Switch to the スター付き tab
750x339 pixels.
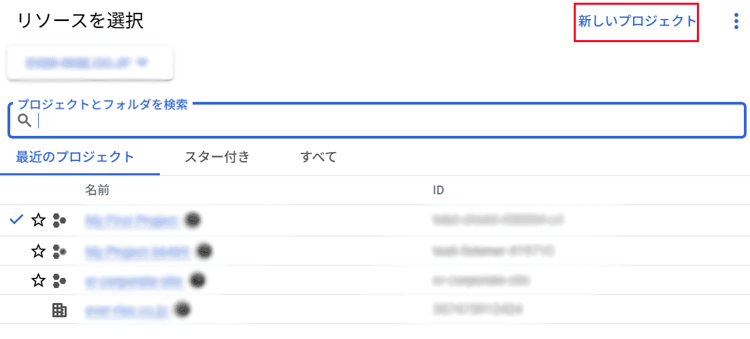217,157
